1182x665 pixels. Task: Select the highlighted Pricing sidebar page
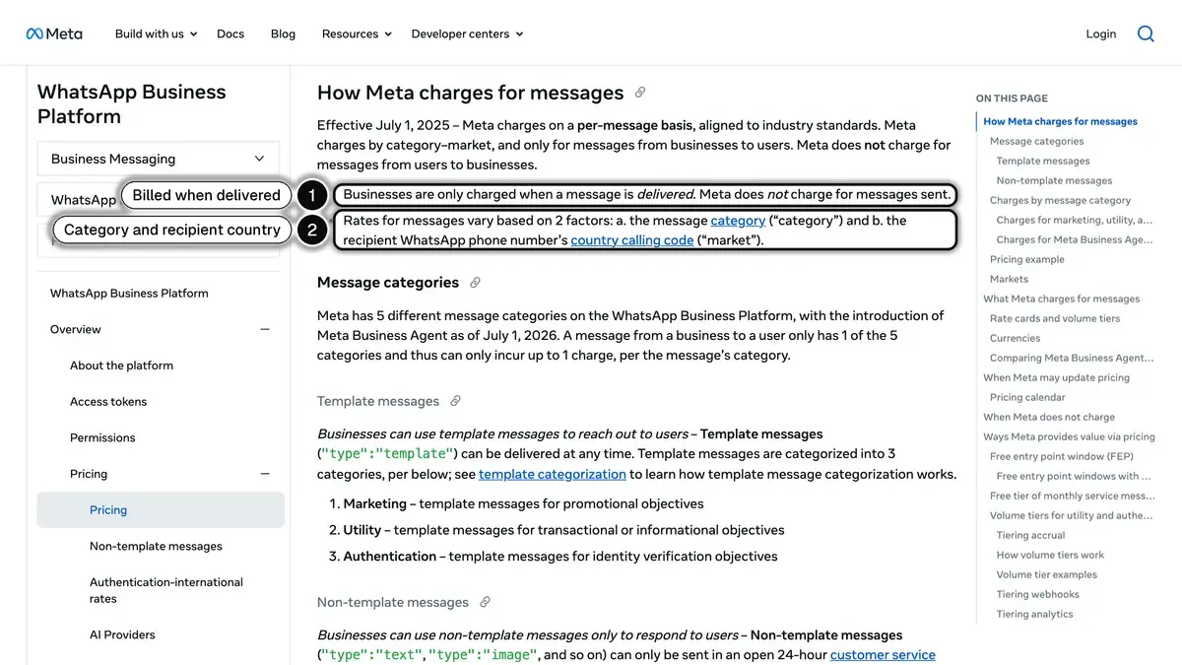pyautogui.click(x=161, y=509)
